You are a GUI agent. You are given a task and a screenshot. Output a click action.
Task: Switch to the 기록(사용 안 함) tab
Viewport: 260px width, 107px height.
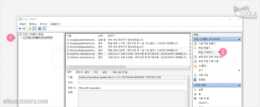pyautogui.click(x=119, y=72)
